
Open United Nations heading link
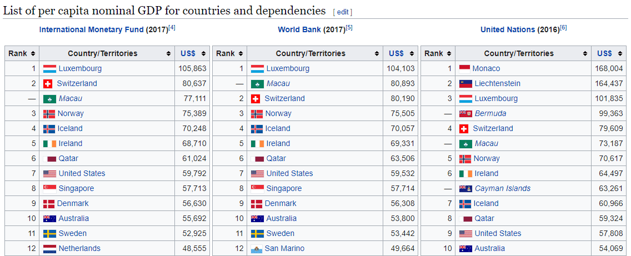click(x=508, y=30)
